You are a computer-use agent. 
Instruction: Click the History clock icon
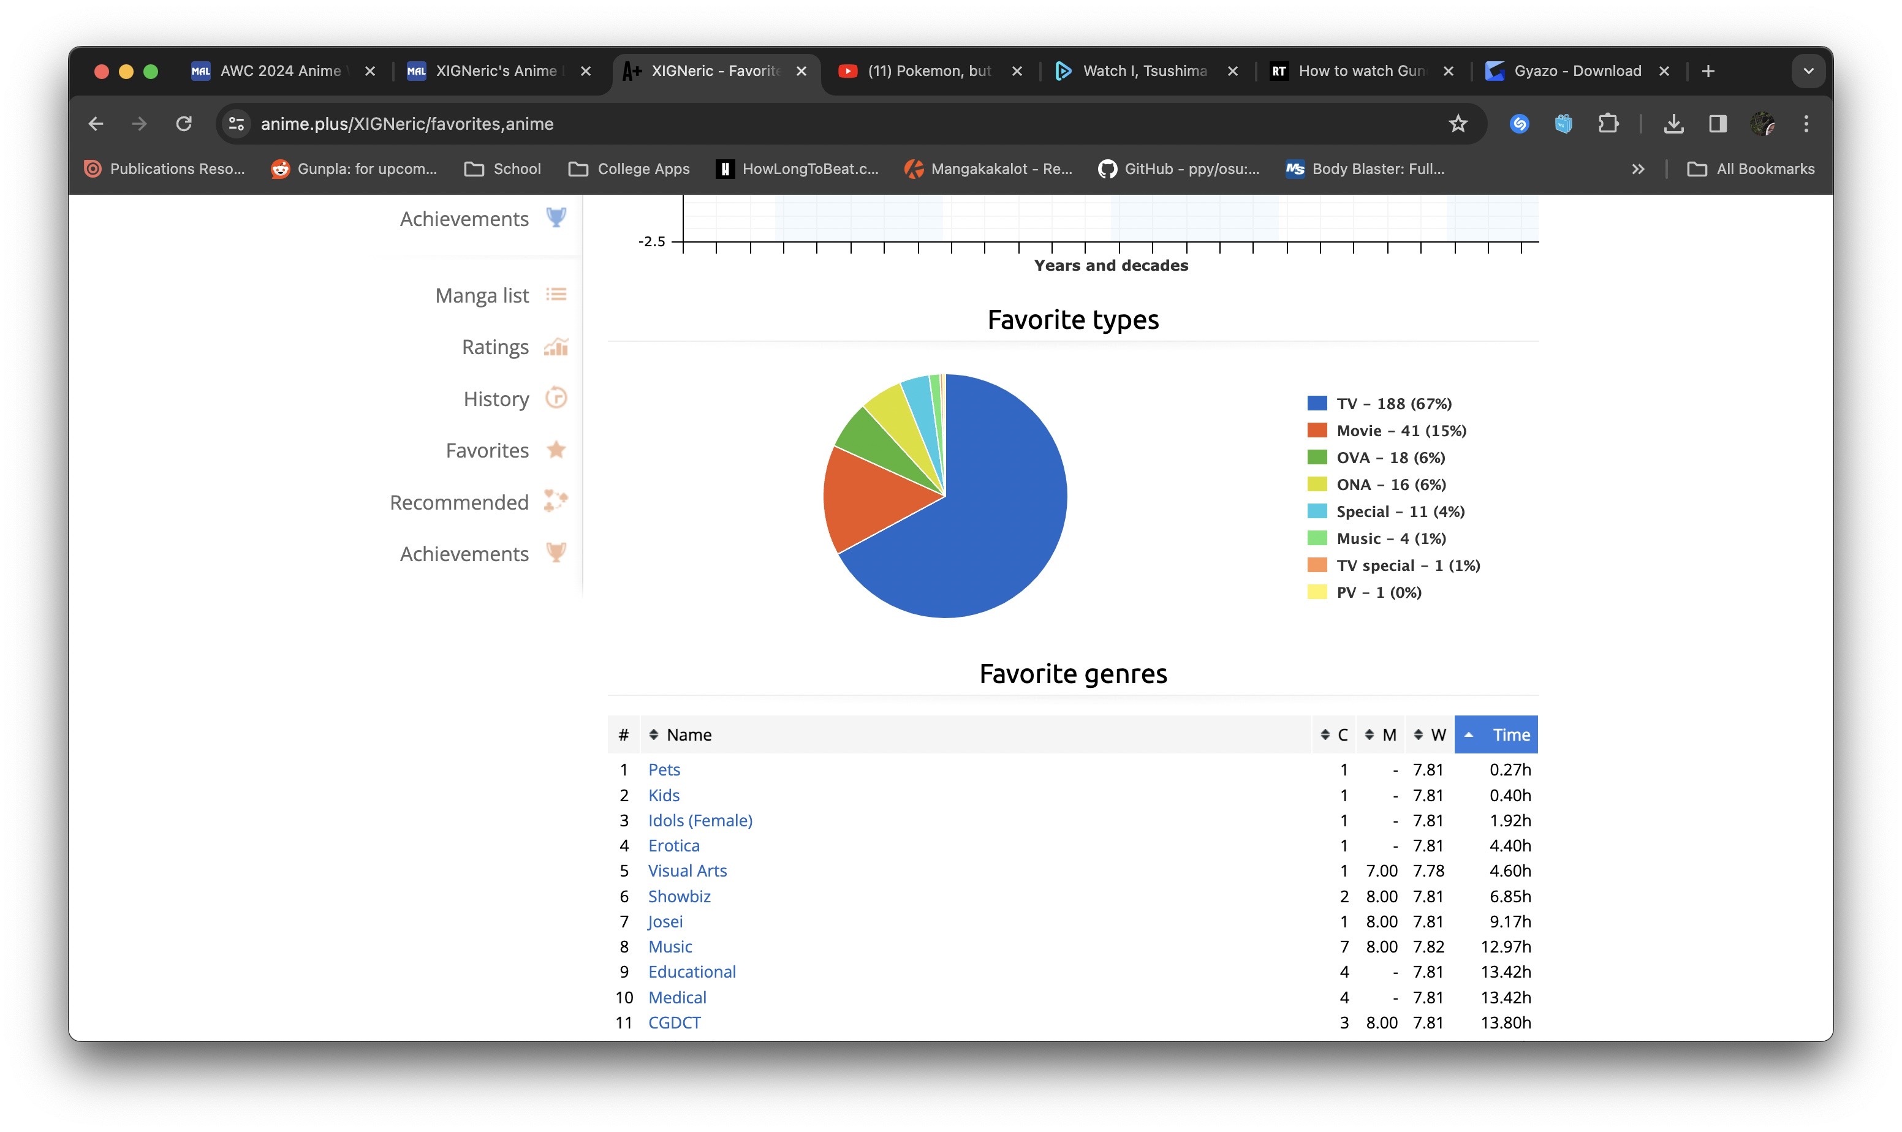[x=556, y=398]
